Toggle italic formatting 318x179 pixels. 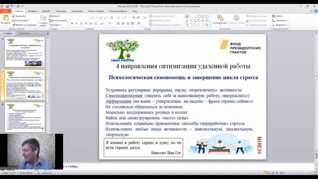pyautogui.click(x=77, y=23)
